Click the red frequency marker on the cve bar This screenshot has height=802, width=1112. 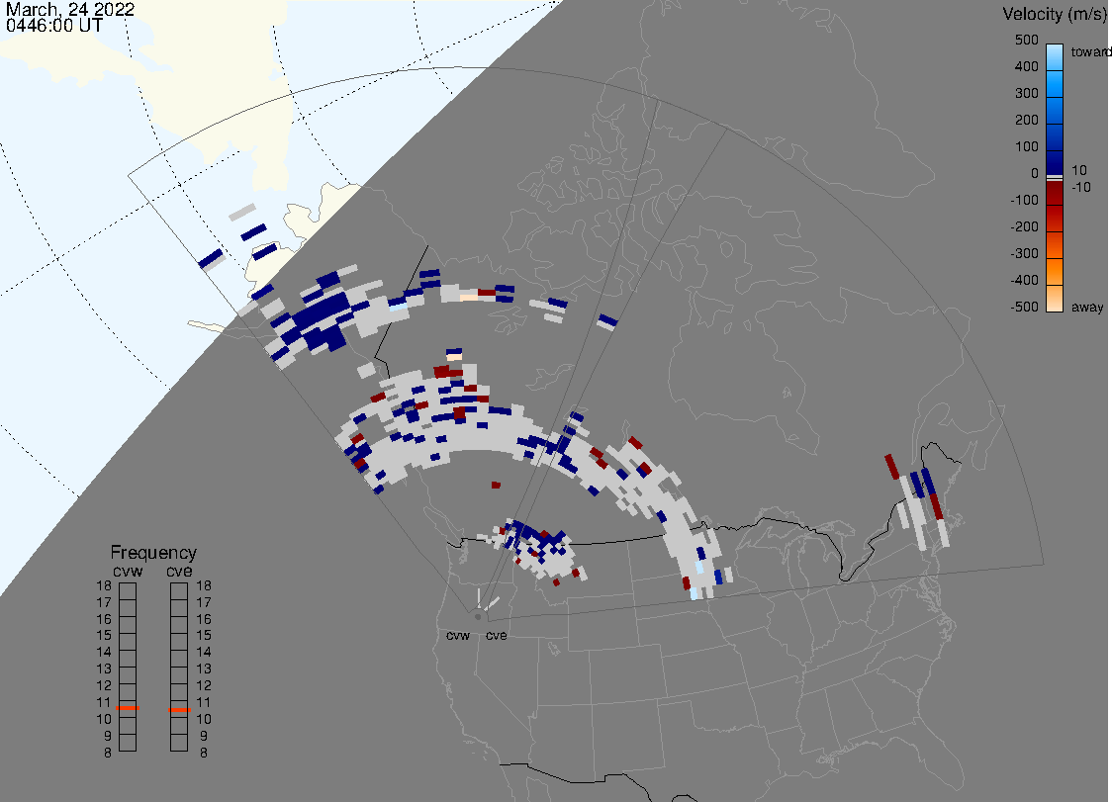click(x=179, y=710)
